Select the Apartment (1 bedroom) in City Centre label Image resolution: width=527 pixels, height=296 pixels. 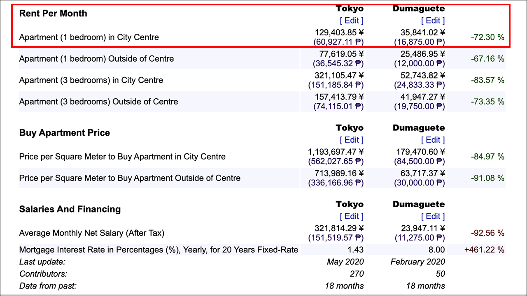pos(89,37)
